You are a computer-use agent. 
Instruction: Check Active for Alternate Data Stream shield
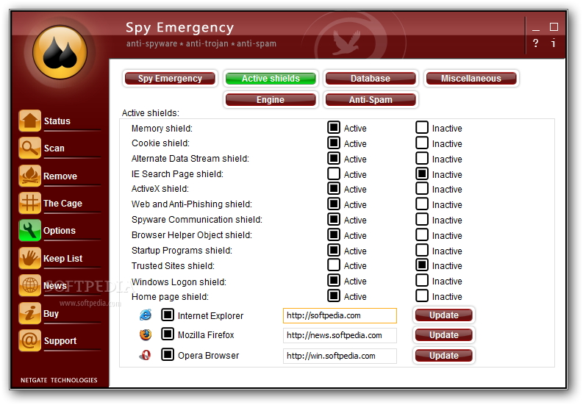[334, 158]
